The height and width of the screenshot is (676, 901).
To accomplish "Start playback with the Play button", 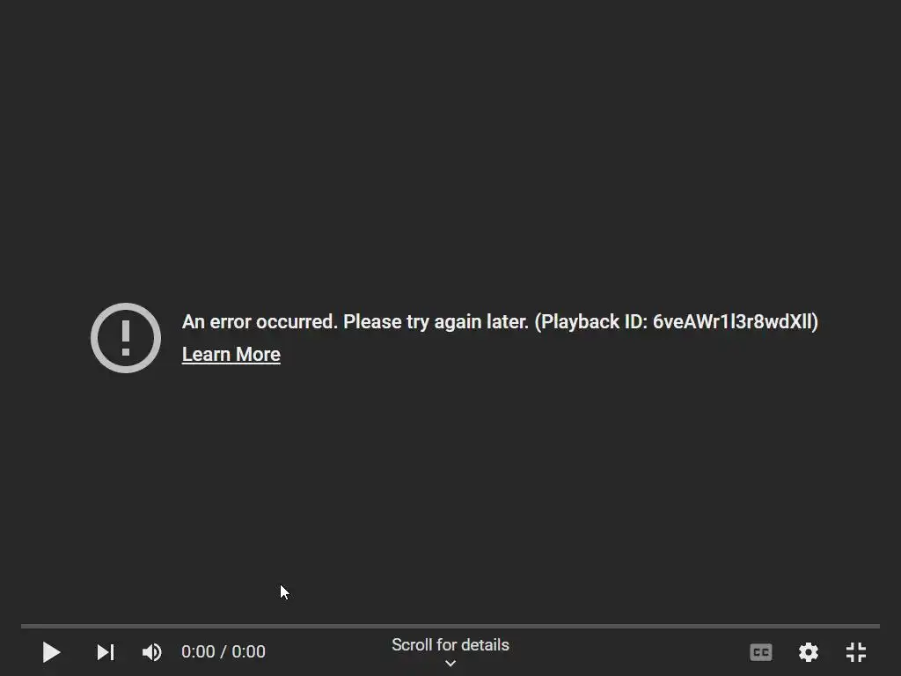I will click(51, 652).
